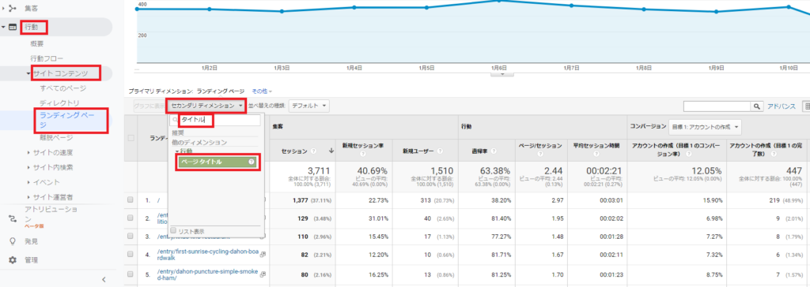Toggle the リスト表示 checkbox
The height and width of the screenshot is (287, 810).
pos(173,231)
